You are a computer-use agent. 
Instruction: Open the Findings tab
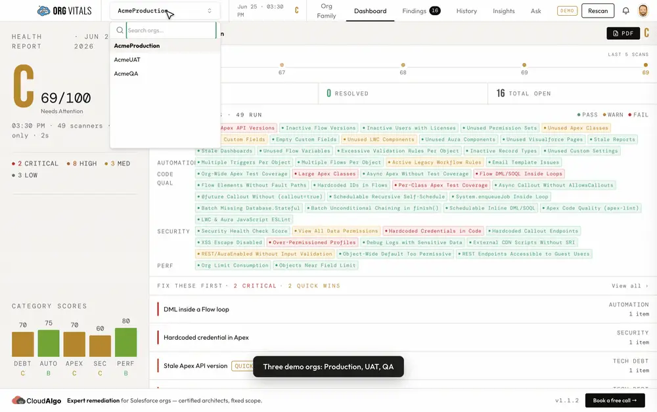point(421,11)
